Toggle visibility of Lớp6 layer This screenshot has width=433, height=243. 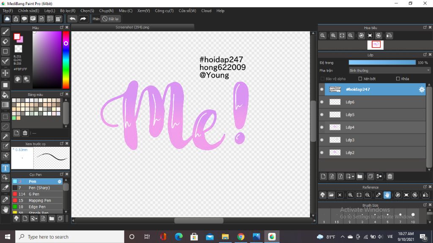(322, 102)
